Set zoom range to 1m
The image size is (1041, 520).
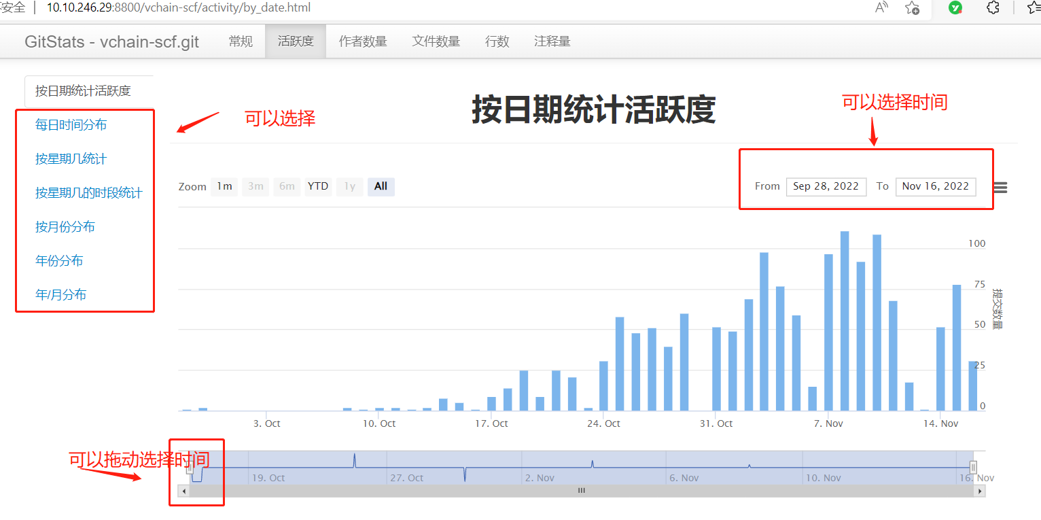[x=224, y=186]
